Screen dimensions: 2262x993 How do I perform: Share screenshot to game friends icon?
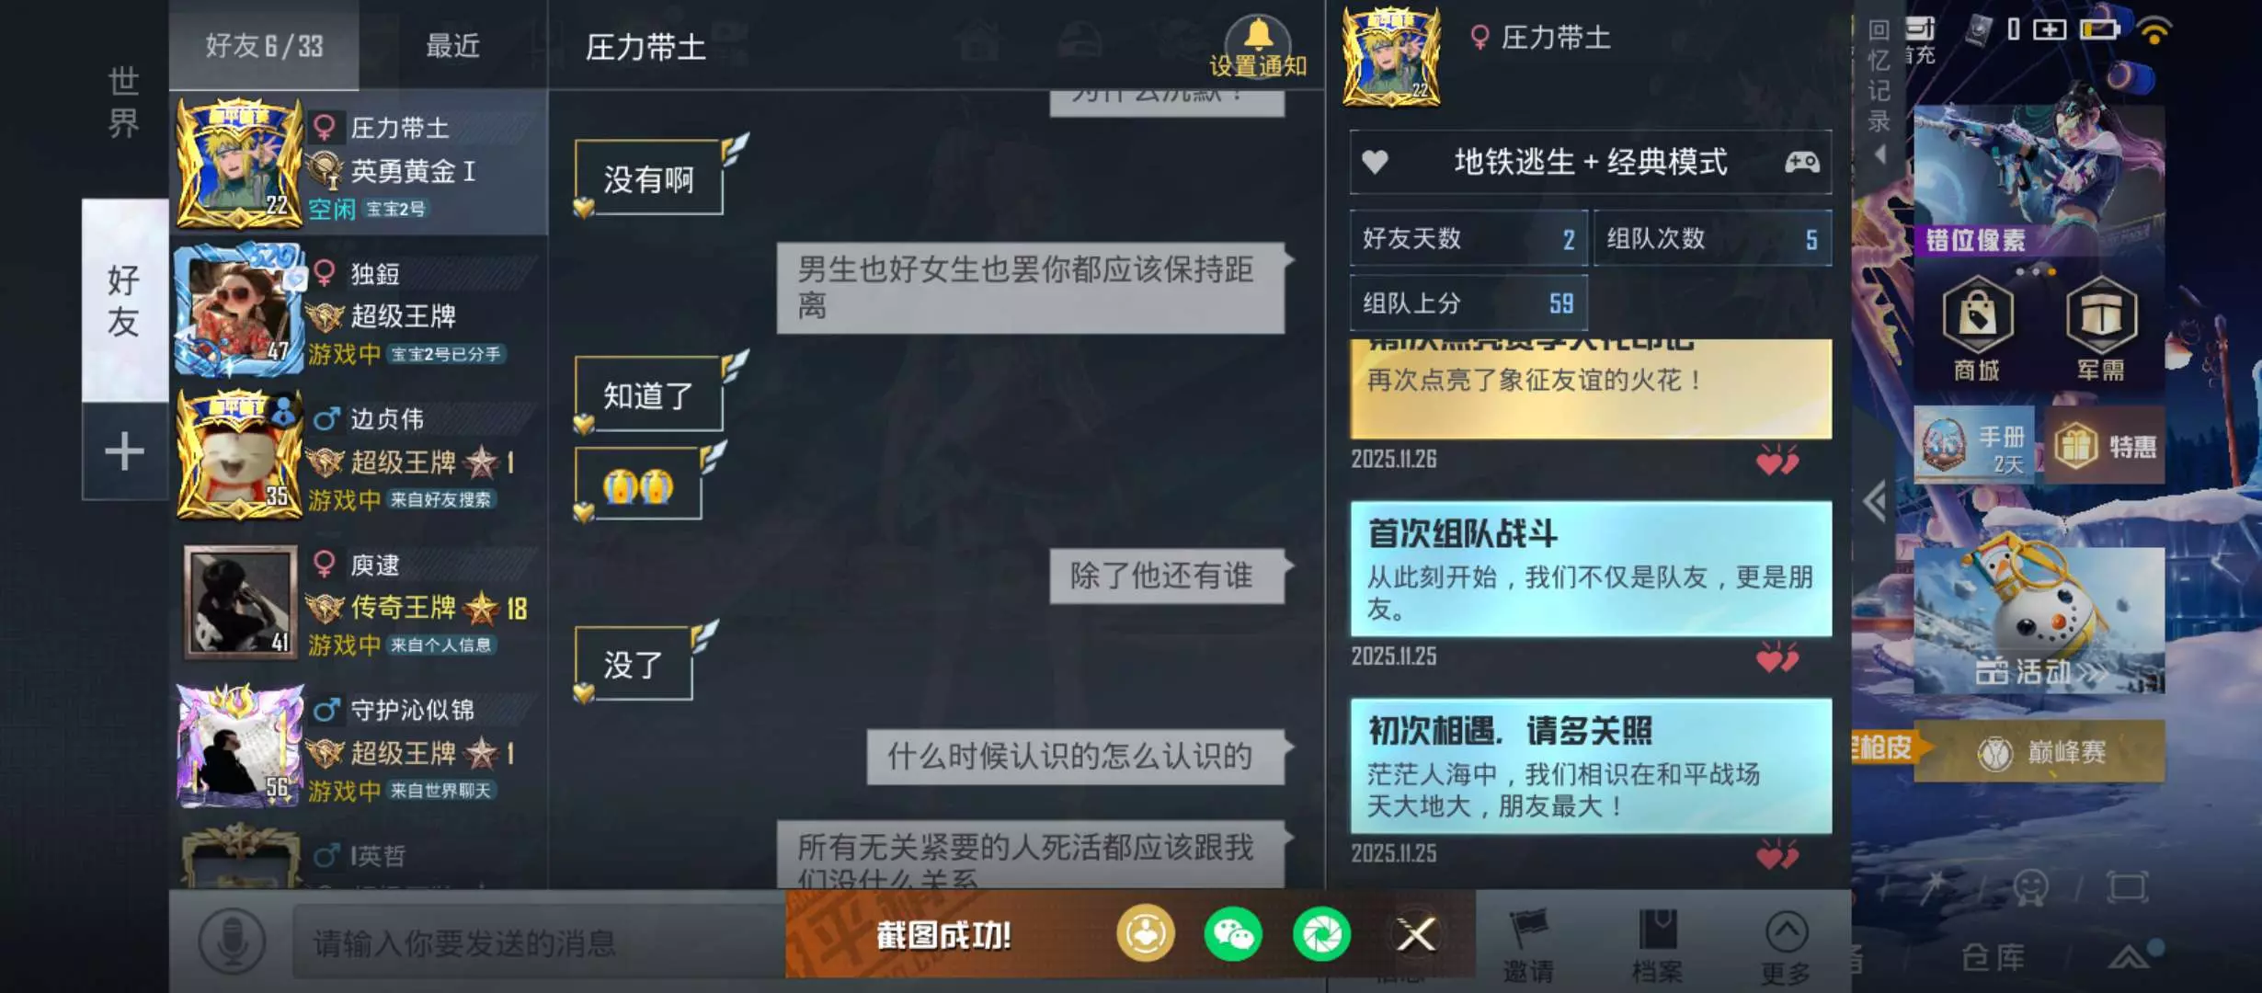click(x=1146, y=934)
